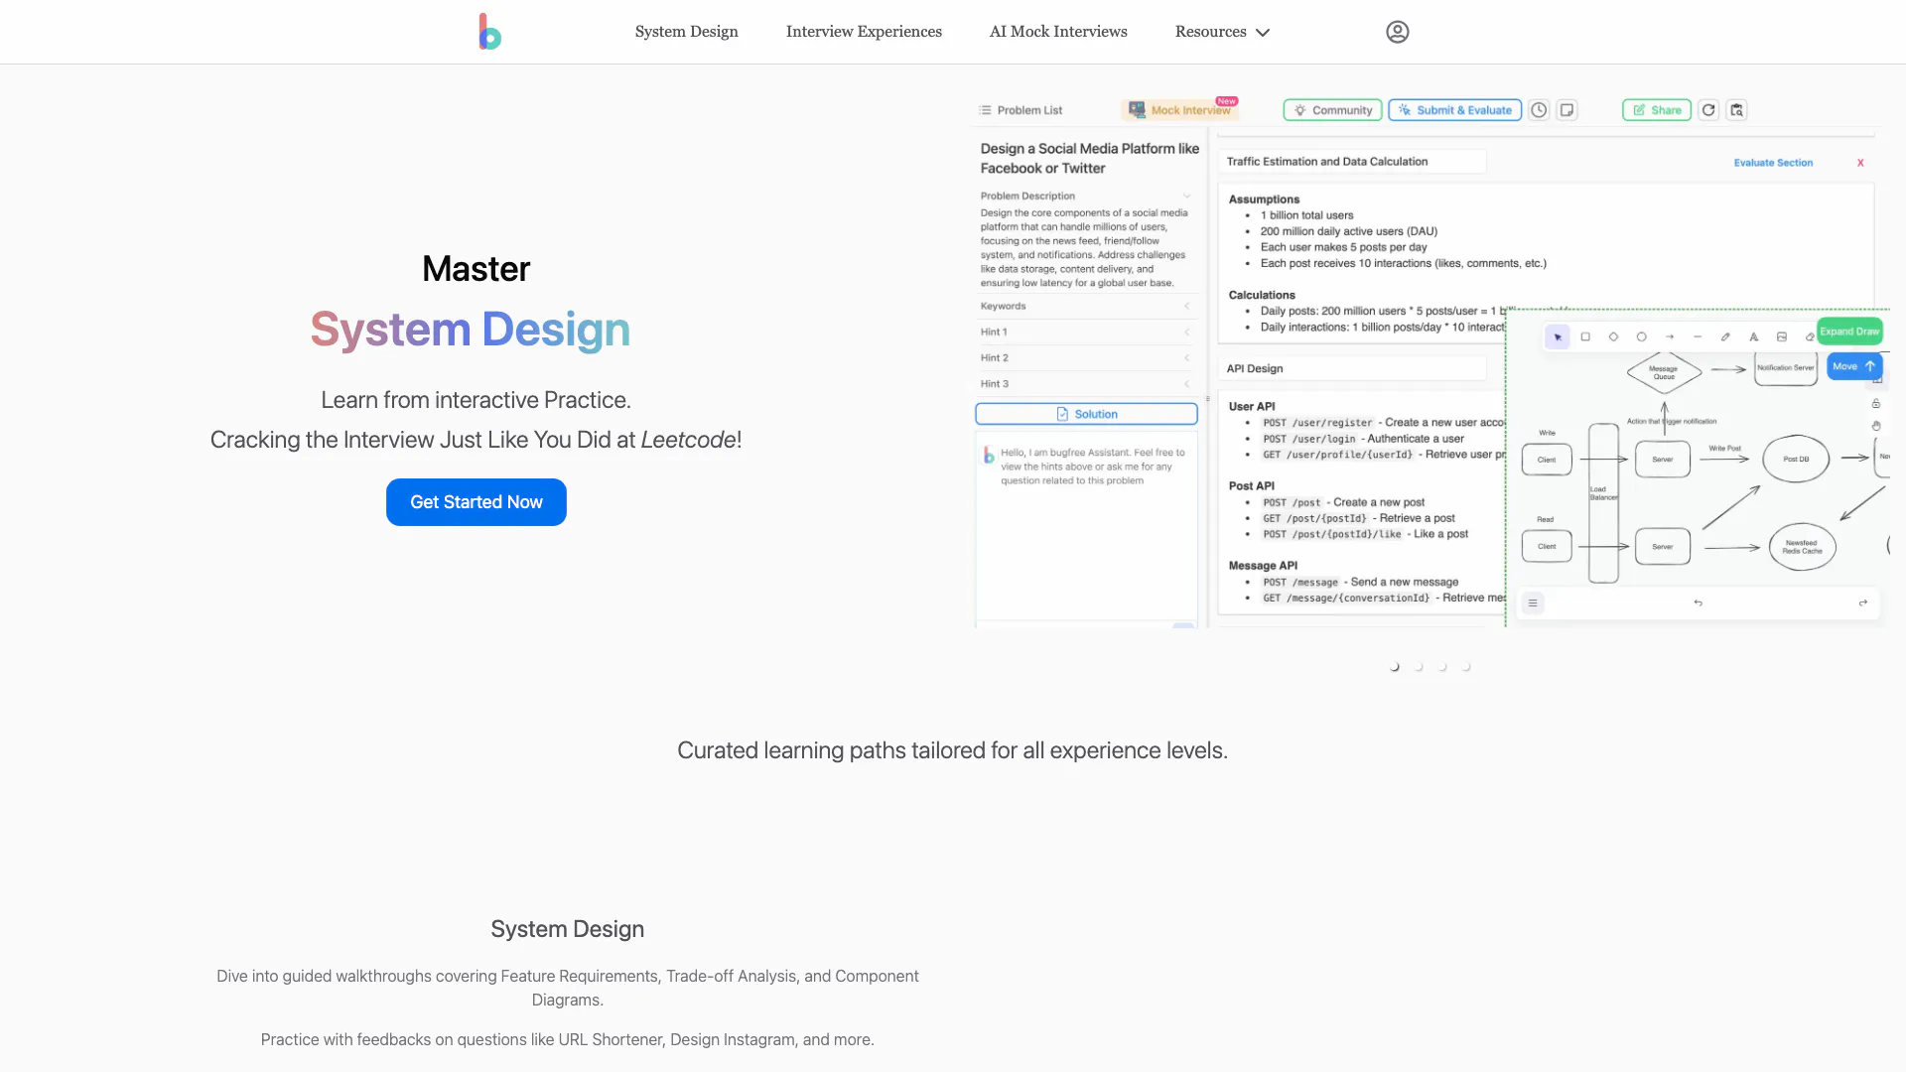Select the first carousel slide dot
Image resolution: width=1906 pixels, height=1072 pixels.
[x=1395, y=667]
